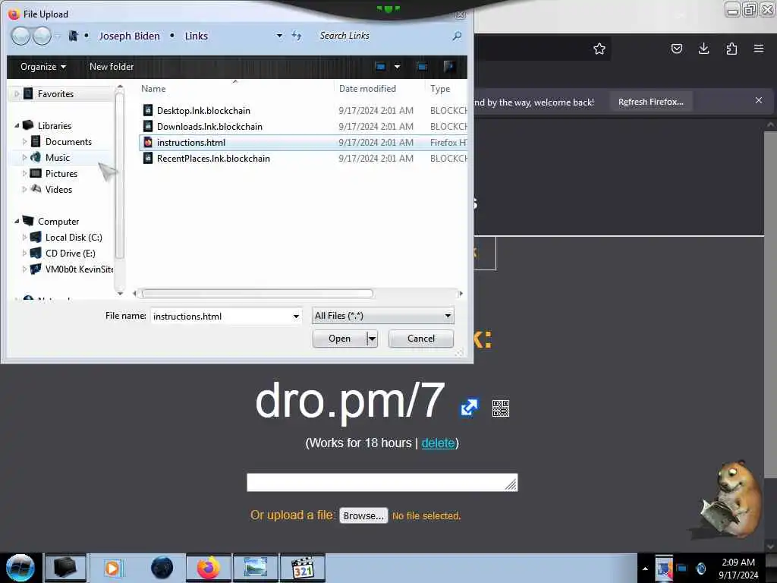Screen dimensions: 777x583
Task: Click the refresh icon next to address path
Action: point(297,36)
